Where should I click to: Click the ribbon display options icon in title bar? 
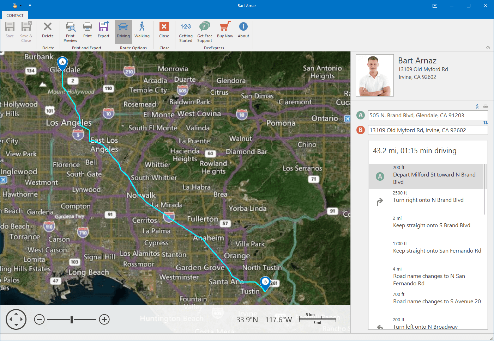pyautogui.click(x=435, y=6)
